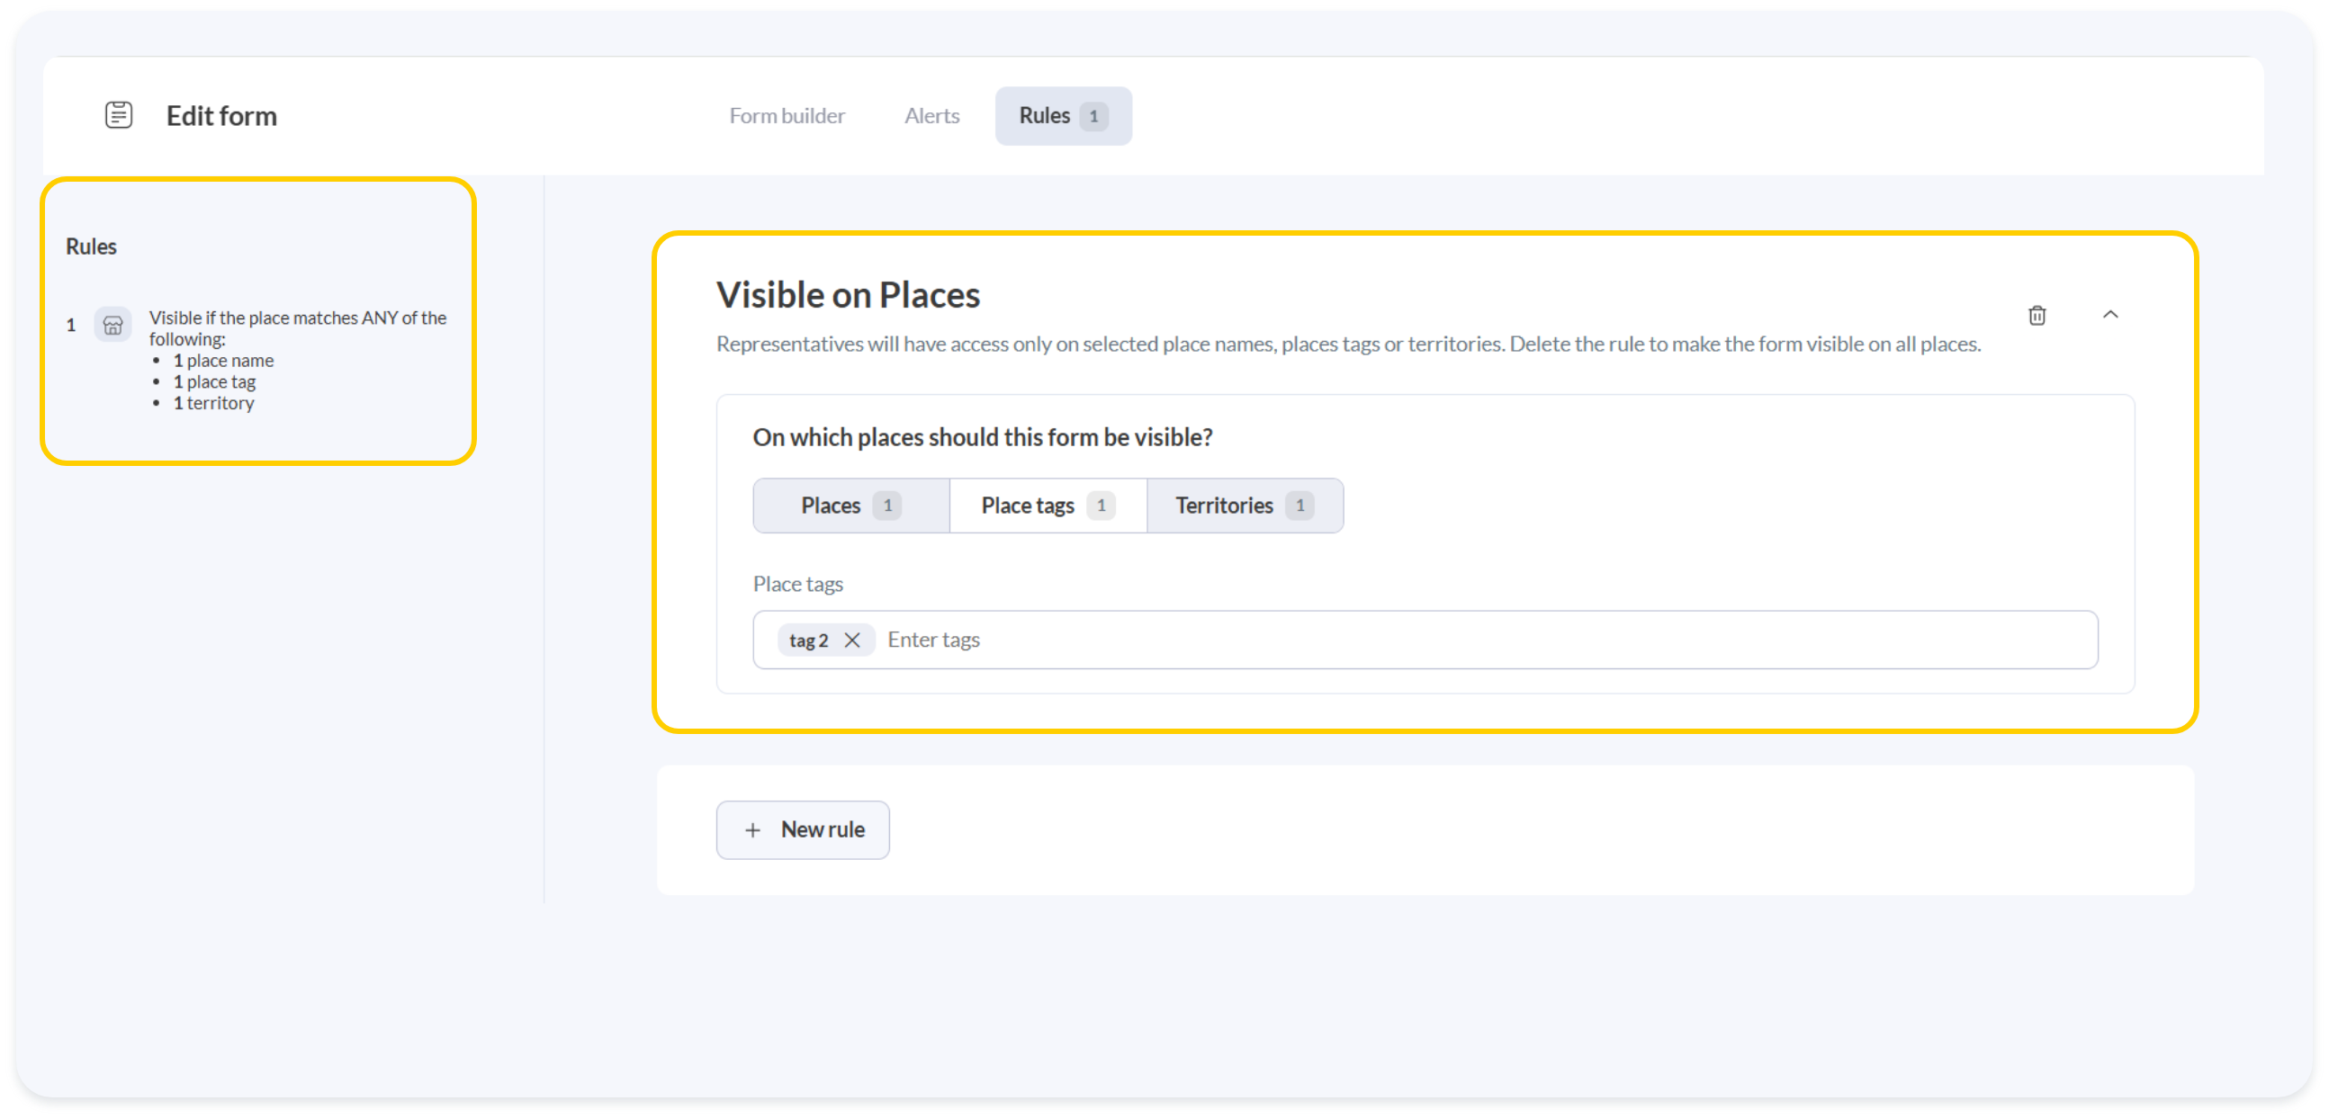Screen dimensions: 2329x1119
Task: Open the Alerts tab
Action: point(931,116)
